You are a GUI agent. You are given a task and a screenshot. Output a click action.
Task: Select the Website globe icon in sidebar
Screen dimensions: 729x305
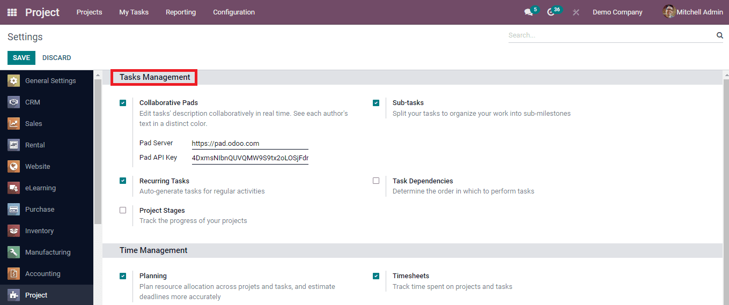point(14,166)
